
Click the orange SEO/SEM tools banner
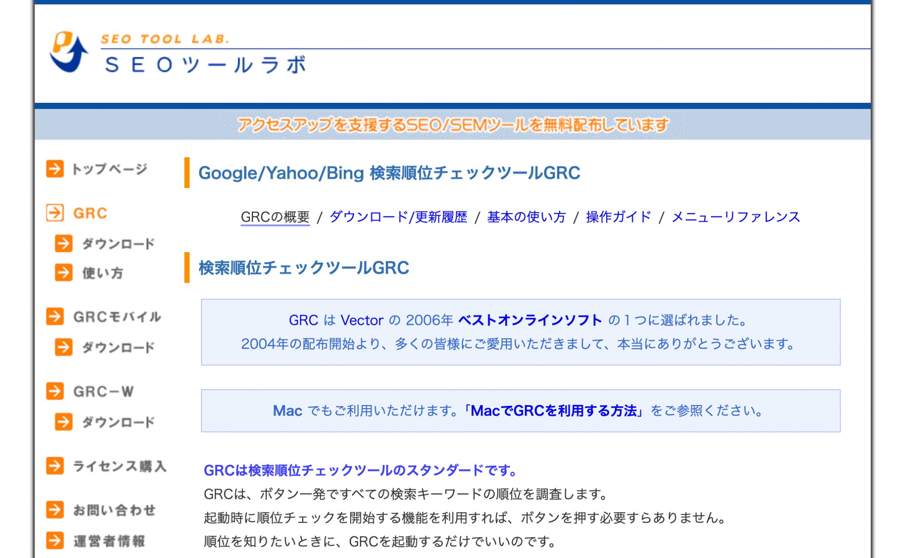pyautogui.click(x=453, y=125)
